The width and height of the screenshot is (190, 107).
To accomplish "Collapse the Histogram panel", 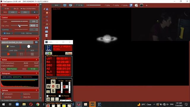I will 36,73.
